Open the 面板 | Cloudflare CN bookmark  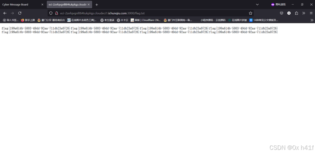(x=146, y=20)
